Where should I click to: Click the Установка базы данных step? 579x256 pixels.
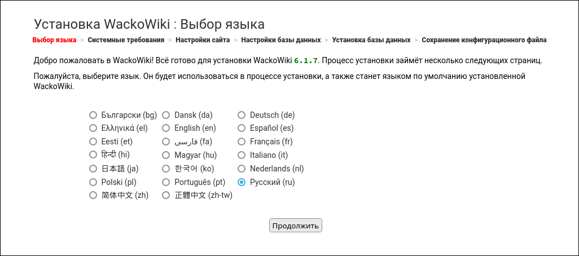(x=371, y=40)
